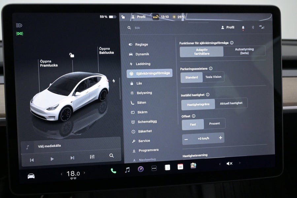Open the dashcam camera app in the dock
Viewport: 297px width, 198px height.
tap(141, 169)
